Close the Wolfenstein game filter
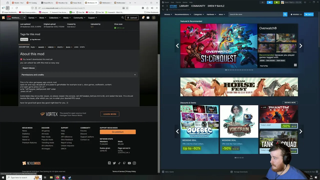This screenshot has height=180, width=320. 24,18
